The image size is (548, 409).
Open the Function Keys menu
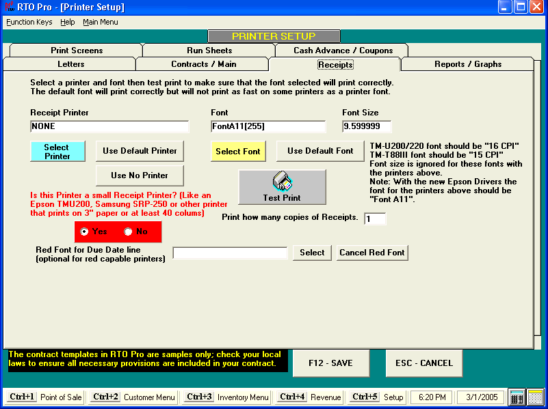(29, 22)
